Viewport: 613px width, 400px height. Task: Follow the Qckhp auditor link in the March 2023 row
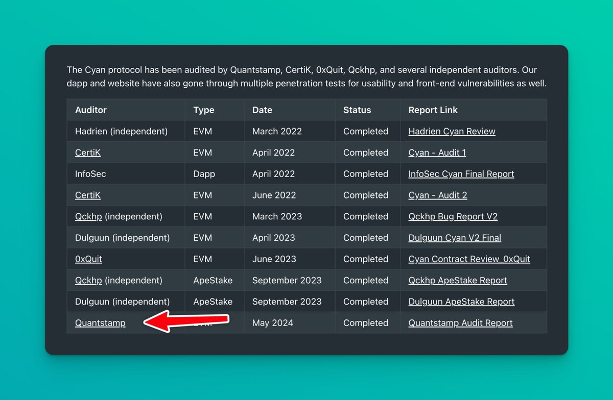click(x=88, y=216)
